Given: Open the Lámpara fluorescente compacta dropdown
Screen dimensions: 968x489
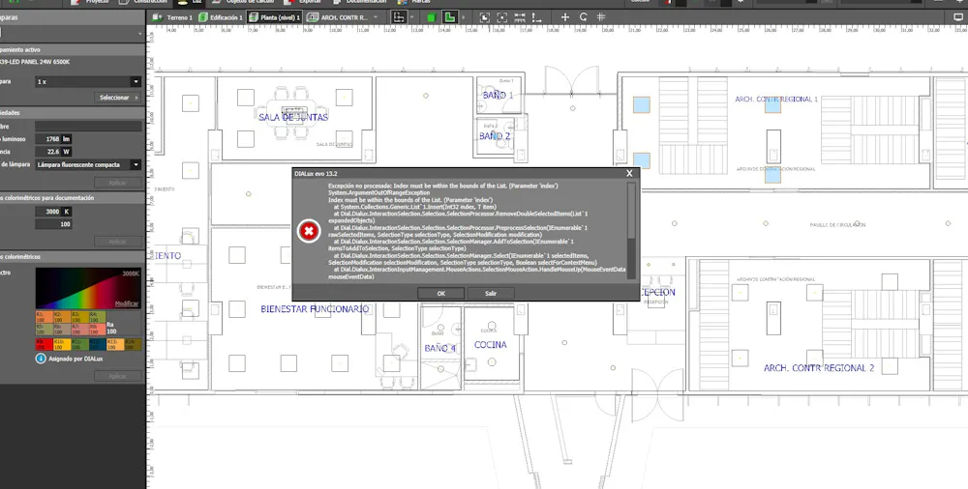Looking at the screenshot, I should point(88,164).
